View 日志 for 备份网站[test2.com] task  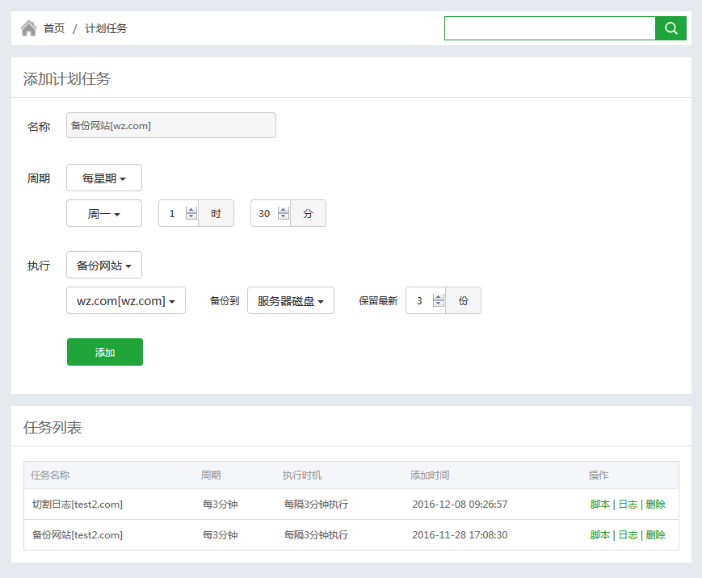[628, 535]
